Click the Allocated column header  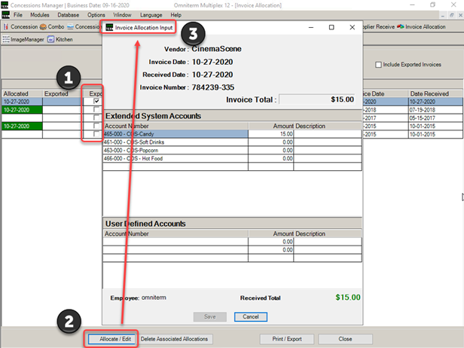[22, 93]
